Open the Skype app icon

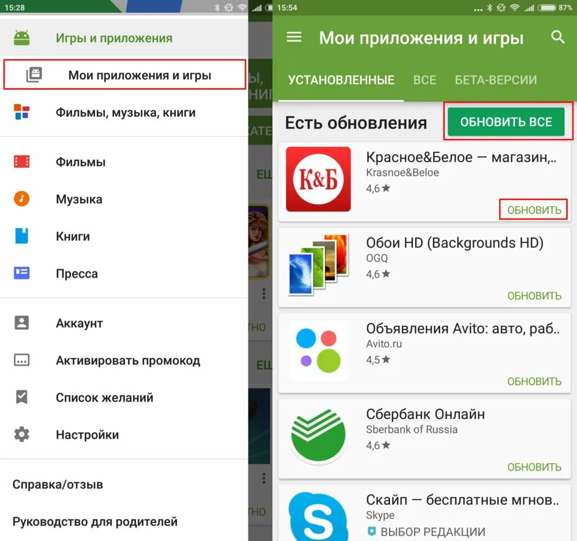tap(318, 516)
